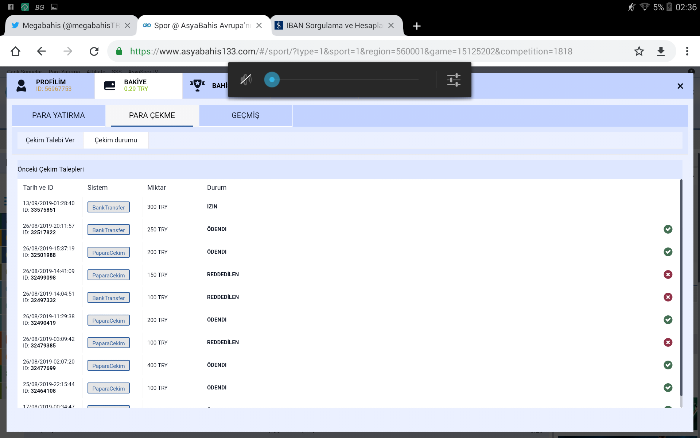The width and height of the screenshot is (700, 438).
Task: Click the browser home icon
Action: [15, 51]
